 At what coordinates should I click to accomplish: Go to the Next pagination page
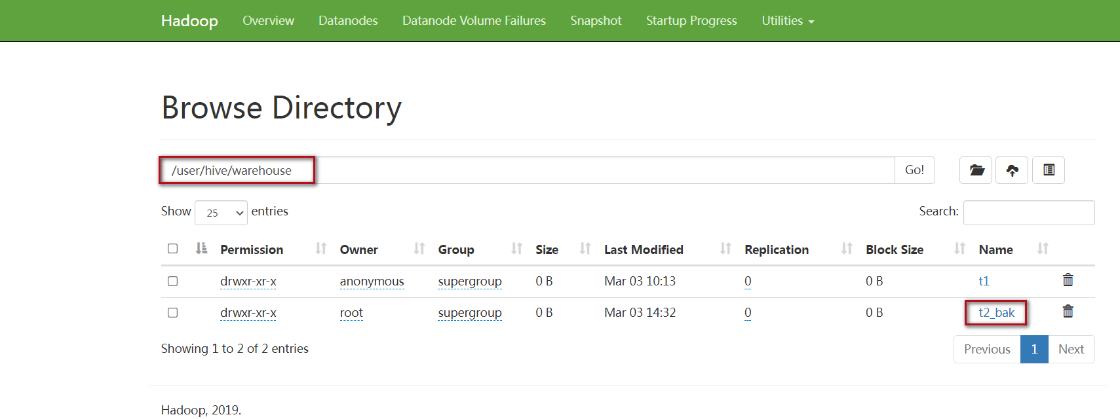pos(1071,349)
